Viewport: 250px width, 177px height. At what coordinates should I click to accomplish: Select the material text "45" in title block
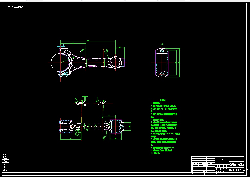(222, 161)
